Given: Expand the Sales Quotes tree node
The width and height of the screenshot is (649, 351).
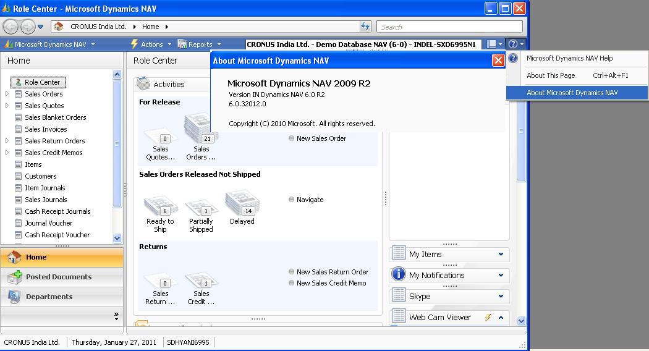Looking at the screenshot, I should [7, 106].
